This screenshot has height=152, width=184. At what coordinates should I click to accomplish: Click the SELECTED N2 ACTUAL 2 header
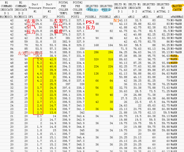point(163,8)
